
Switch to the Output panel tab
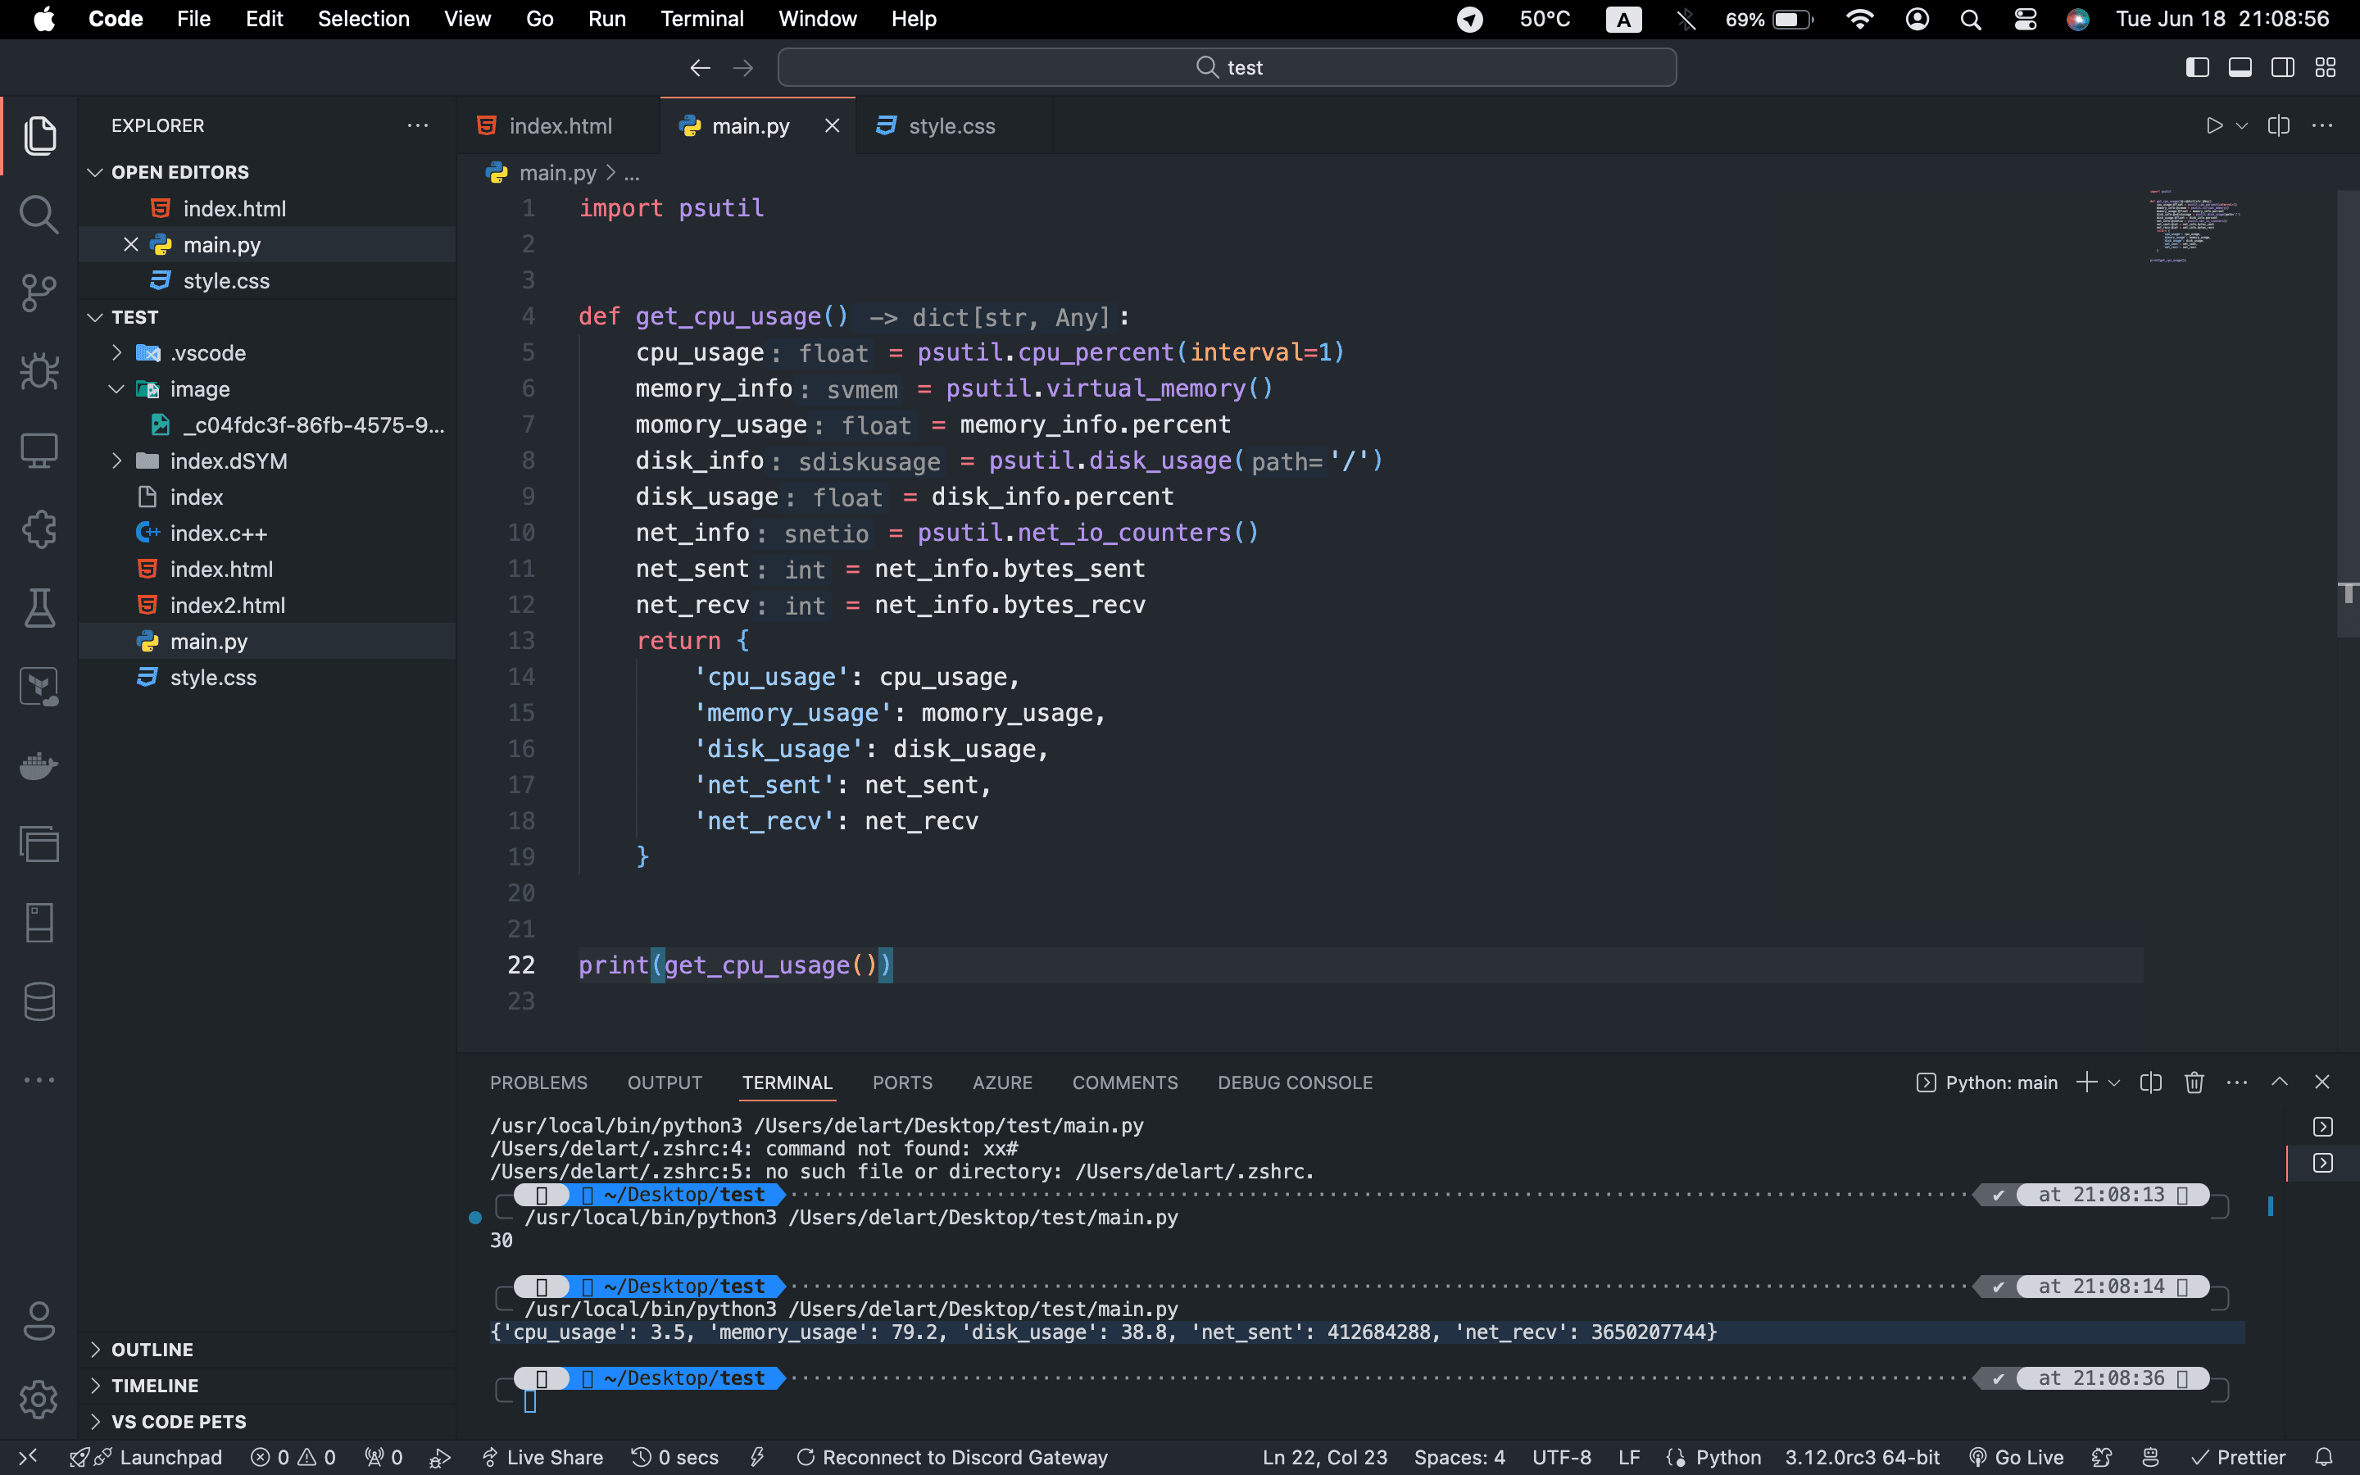click(664, 1082)
